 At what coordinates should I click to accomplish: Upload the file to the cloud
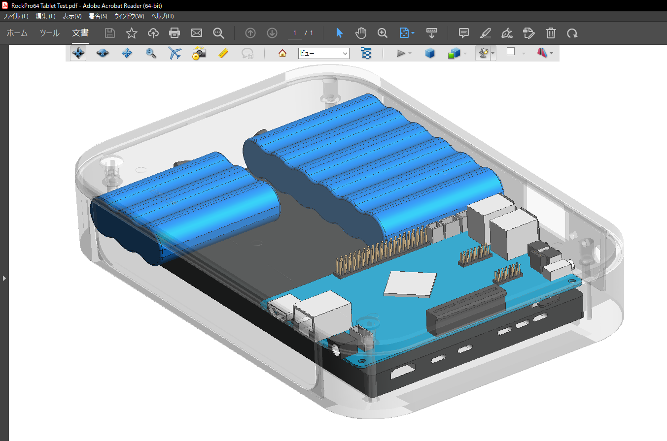[x=153, y=33]
